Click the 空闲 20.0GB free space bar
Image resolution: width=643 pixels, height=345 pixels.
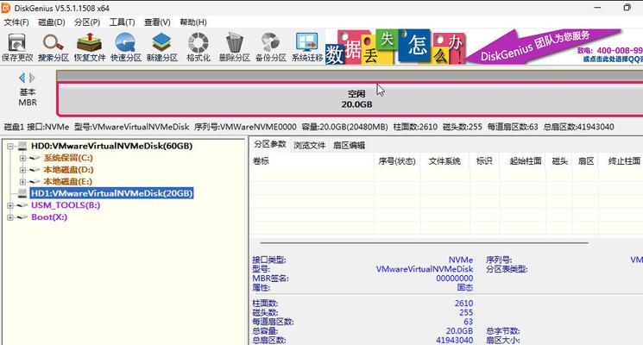click(x=350, y=99)
